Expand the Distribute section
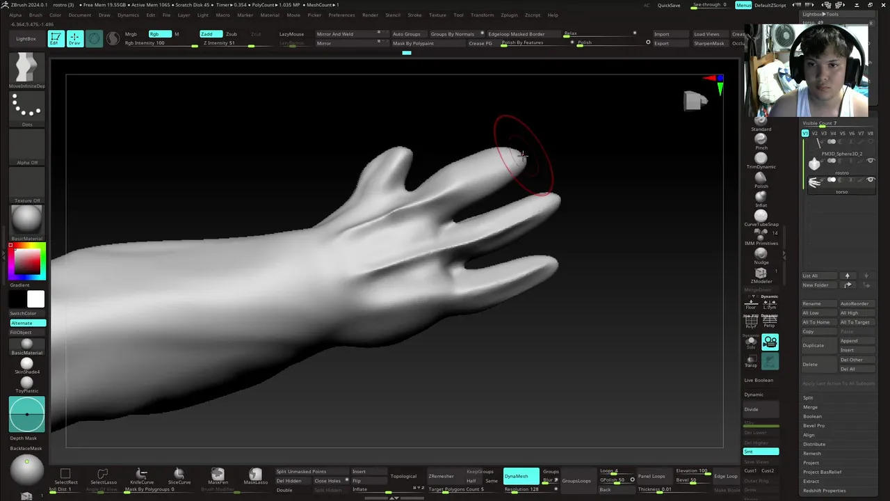Image resolution: width=890 pixels, height=501 pixels. point(814,444)
